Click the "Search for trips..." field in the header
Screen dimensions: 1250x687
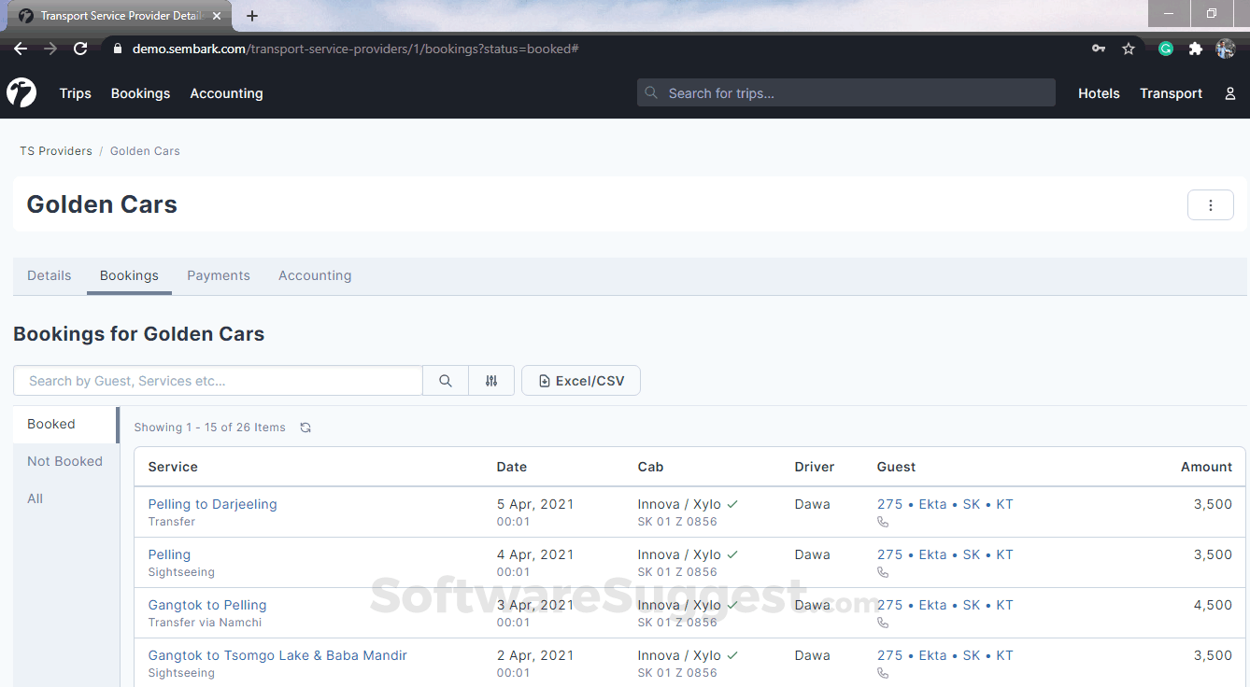pyautogui.click(x=845, y=92)
